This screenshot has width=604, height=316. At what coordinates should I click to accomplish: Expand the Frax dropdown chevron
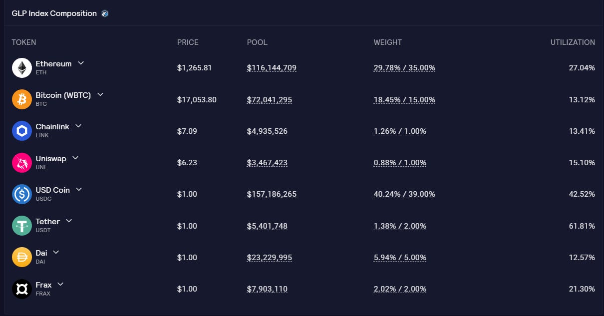60,284
